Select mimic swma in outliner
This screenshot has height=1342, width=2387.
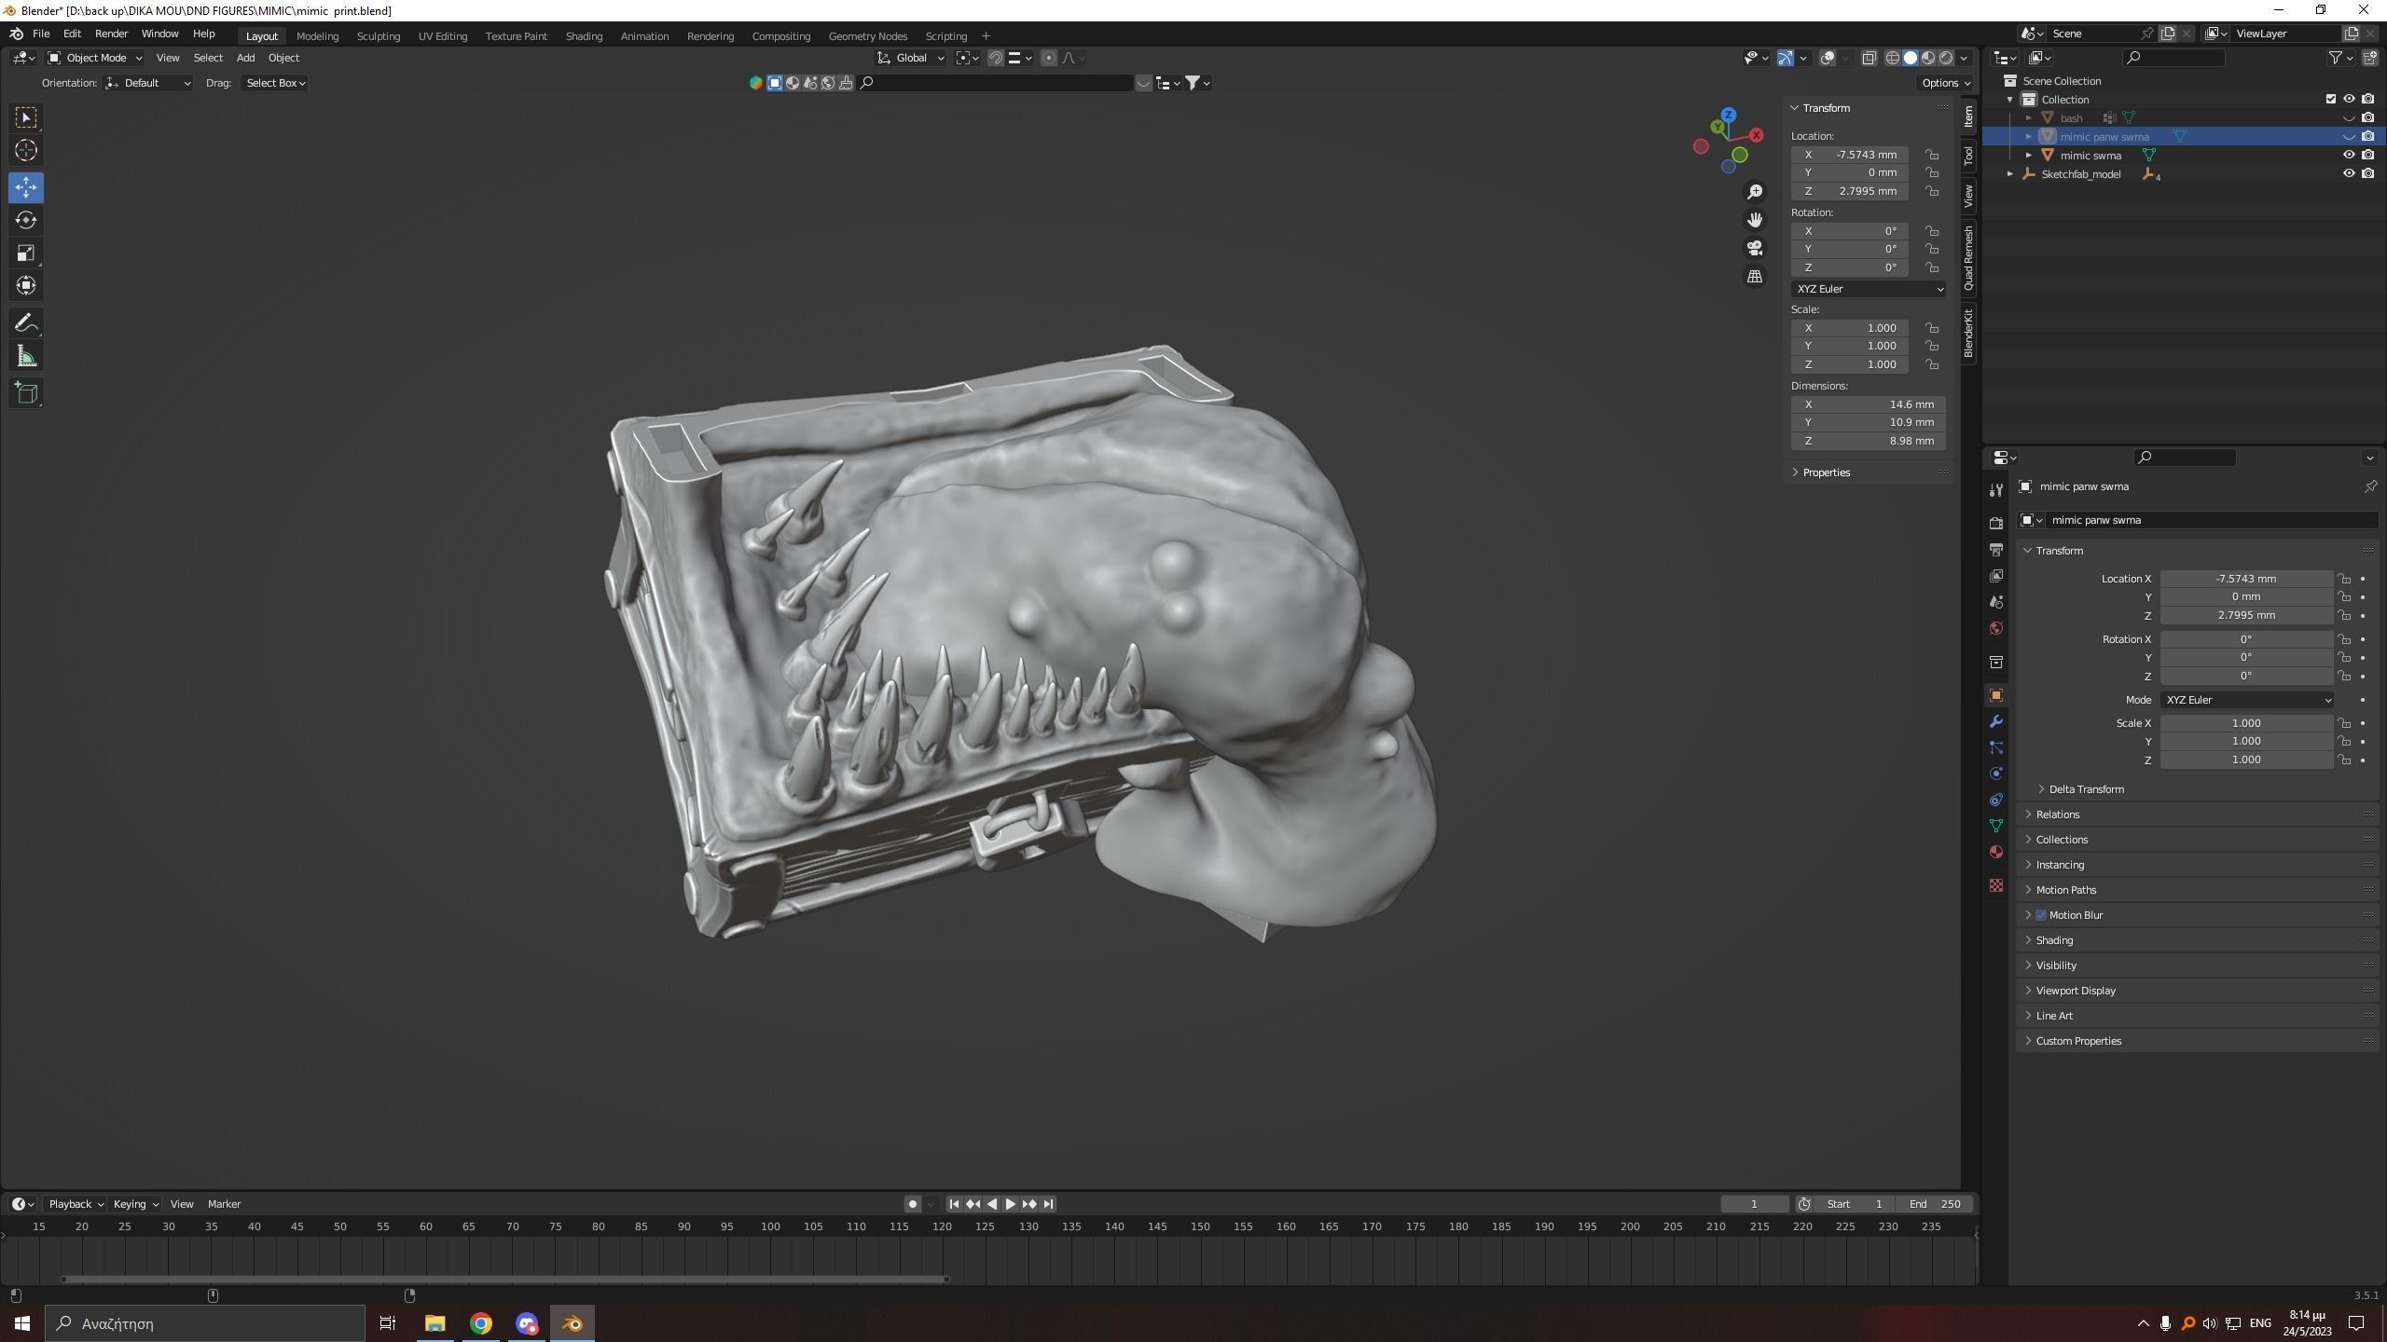point(2090,156)
